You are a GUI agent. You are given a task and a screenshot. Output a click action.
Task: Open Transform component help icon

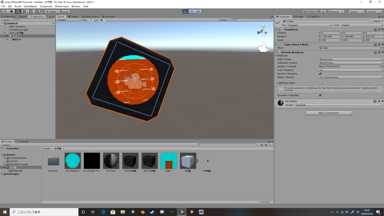375,29
